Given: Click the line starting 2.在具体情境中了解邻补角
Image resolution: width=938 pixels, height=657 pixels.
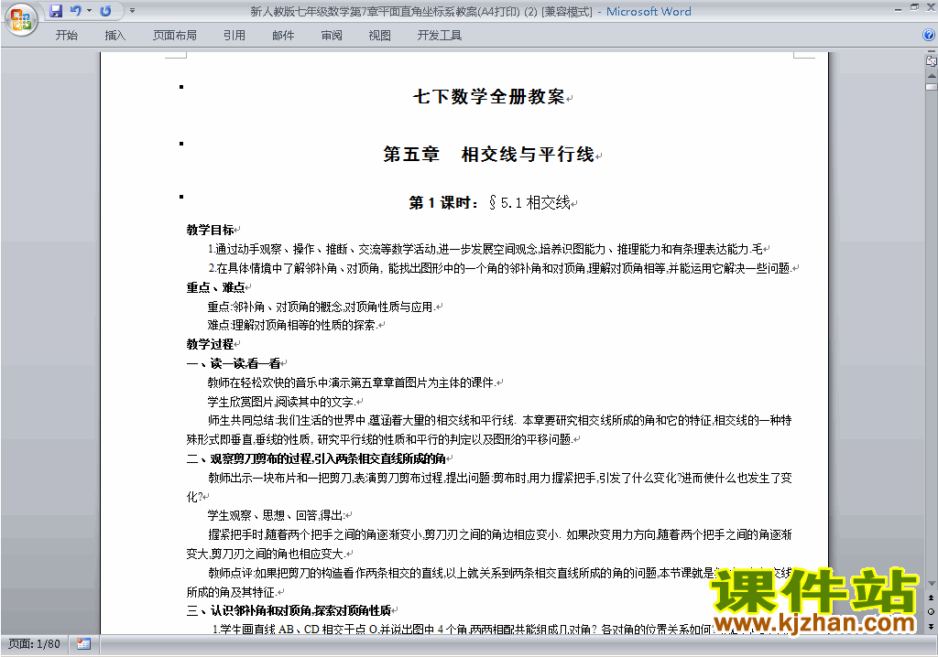Looking at the screenshot, I should pos(500,268).
